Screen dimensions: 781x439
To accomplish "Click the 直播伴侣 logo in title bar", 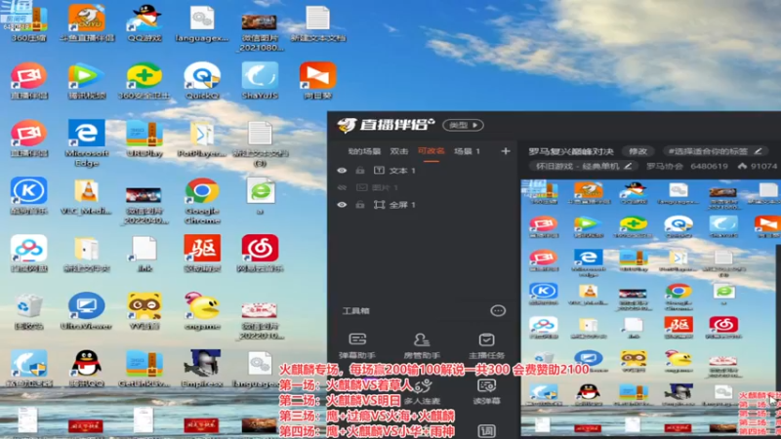I will point(386,125).
